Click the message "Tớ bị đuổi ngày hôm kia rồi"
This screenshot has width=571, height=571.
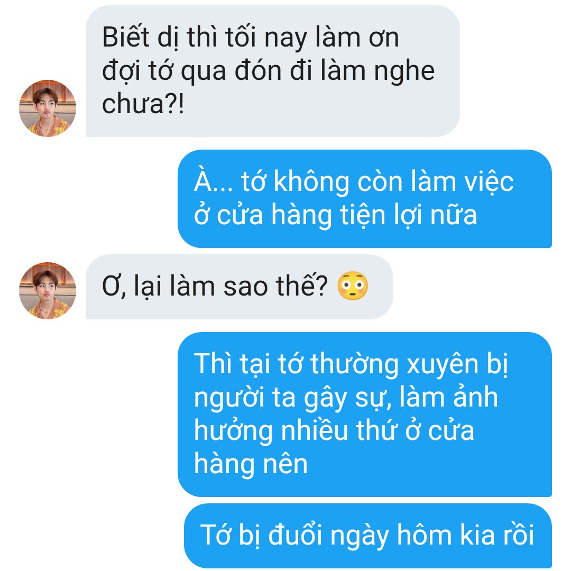coord(368,535)
